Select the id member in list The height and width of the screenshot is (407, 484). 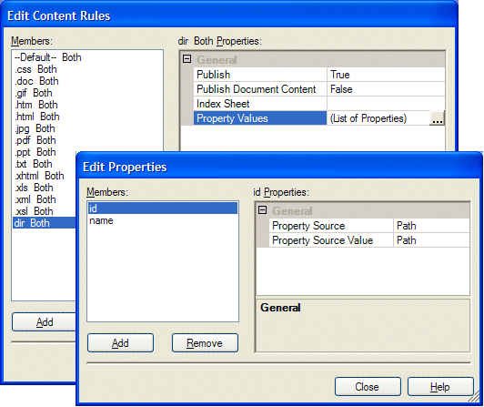coord(163,209)
